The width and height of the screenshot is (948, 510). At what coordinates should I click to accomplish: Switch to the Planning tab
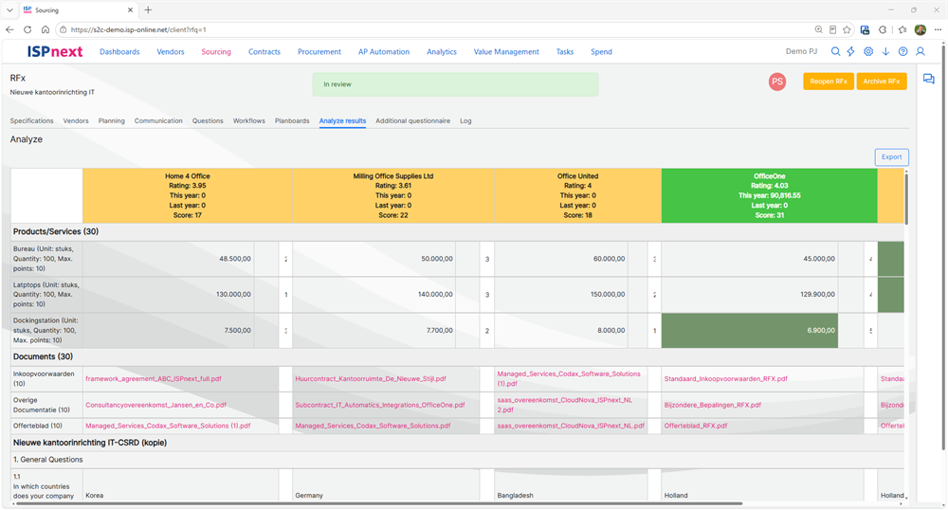pos(111,120)
